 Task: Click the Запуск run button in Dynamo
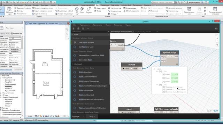point(92,116)
